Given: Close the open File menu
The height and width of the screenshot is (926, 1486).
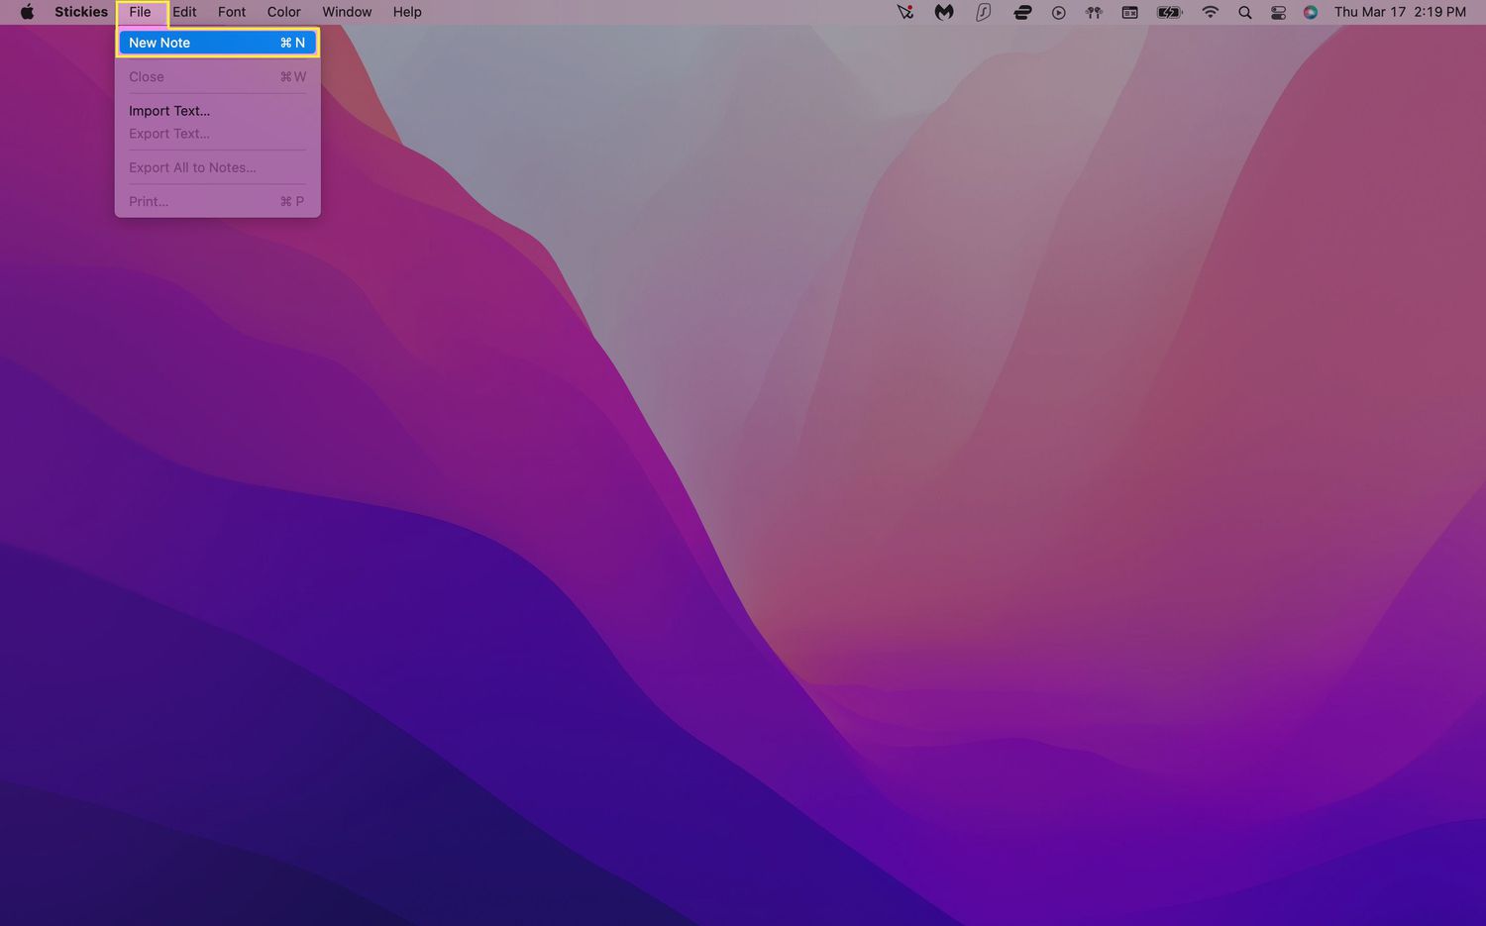Looking at the screenshot, I should [x=140, y=12].
